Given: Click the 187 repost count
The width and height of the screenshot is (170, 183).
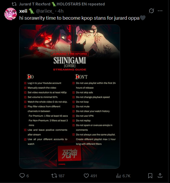Looking at the screenshot, I should [61, 176].
